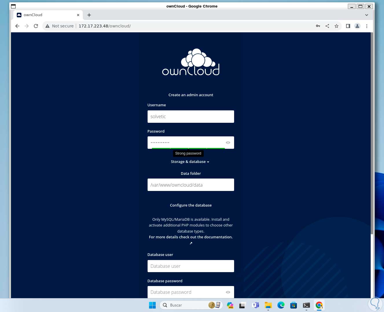
Task: Open the saved passwords key icon
Action: [318, 26]
